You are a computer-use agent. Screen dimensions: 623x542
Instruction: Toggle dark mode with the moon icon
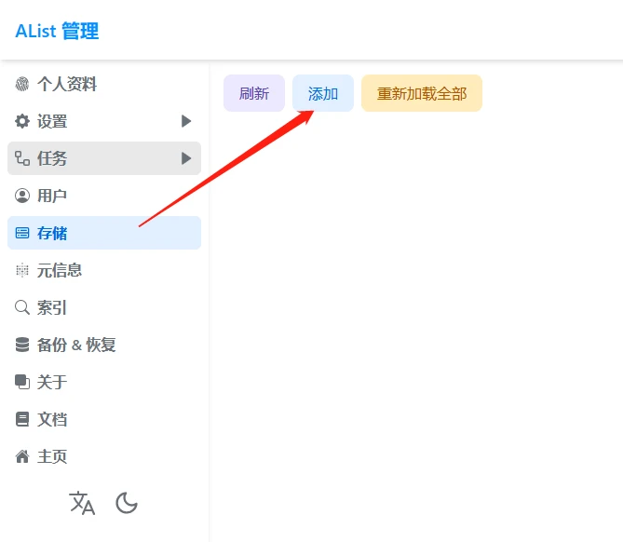pyautogui.click(x=127, y=503)
